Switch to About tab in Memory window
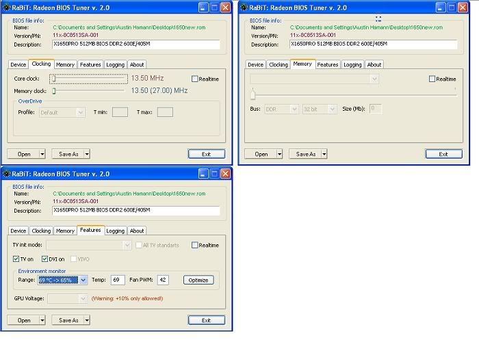 [x=374, y=65]
